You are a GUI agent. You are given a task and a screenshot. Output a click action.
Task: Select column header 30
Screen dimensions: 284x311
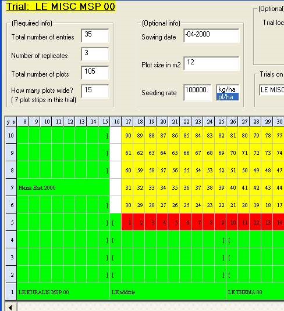pos(279,122)
